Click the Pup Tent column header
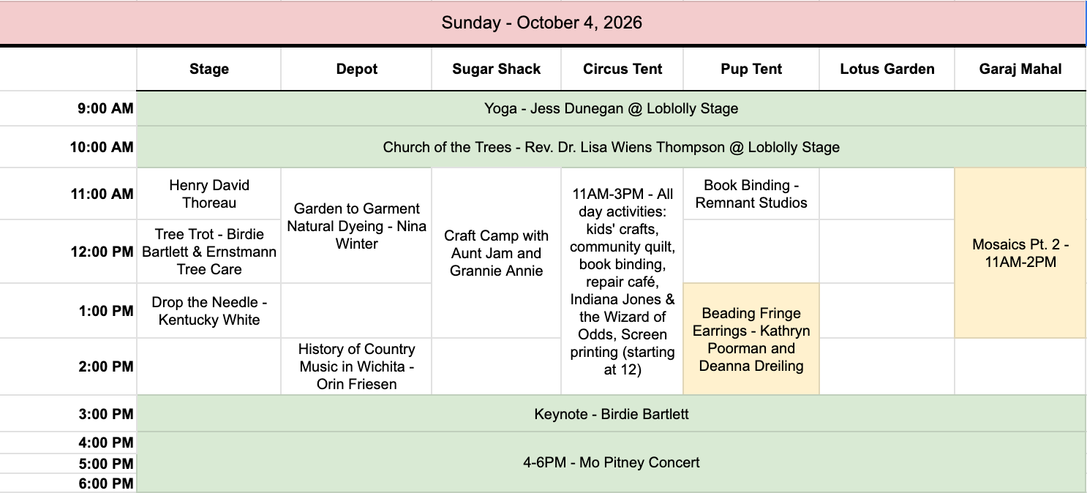The width and height of the screenshot is (1087, 493). coord(751,69)
